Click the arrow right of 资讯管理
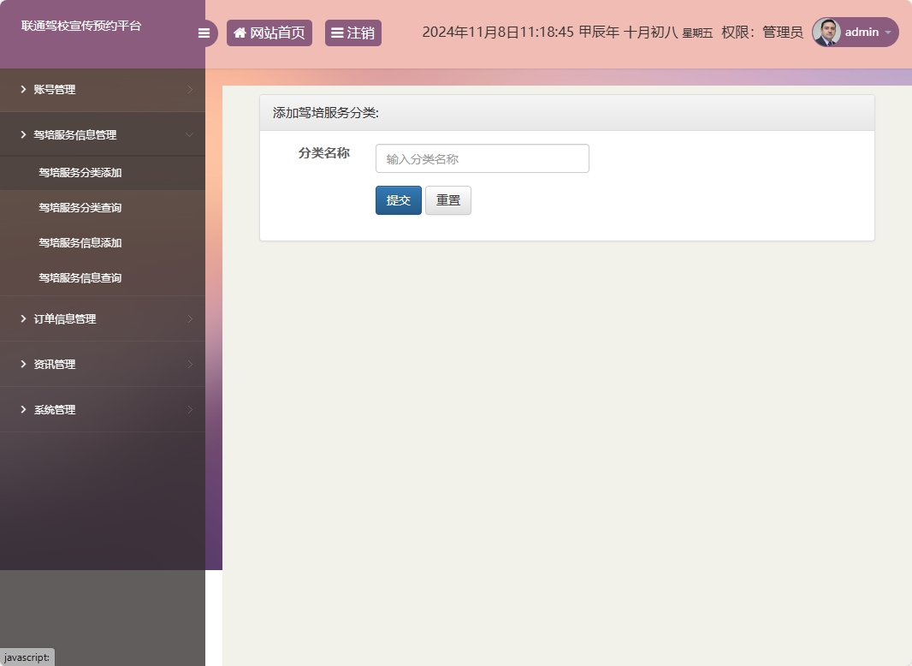912x666 pixels. pos(190,364)
